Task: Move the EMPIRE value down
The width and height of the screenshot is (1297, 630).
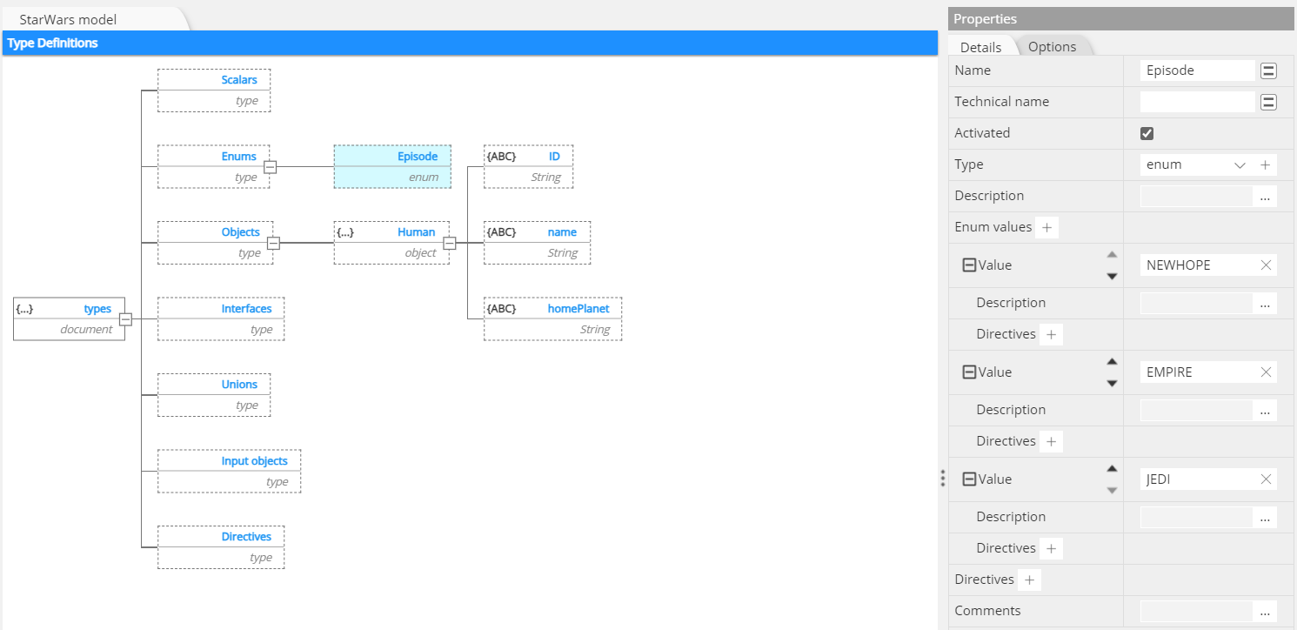Action: (1112, 383)
